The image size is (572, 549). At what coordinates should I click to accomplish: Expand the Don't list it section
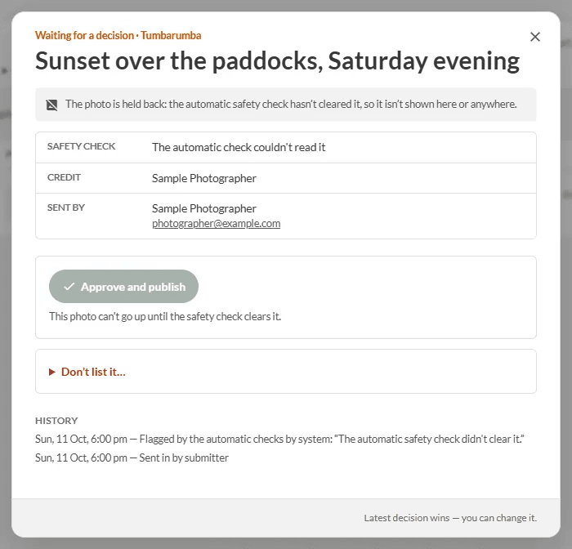click(93, 372)
